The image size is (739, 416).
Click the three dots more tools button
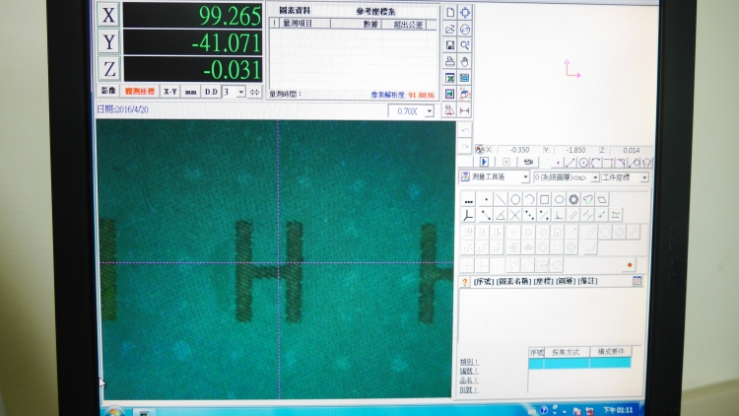click(468, 201)
